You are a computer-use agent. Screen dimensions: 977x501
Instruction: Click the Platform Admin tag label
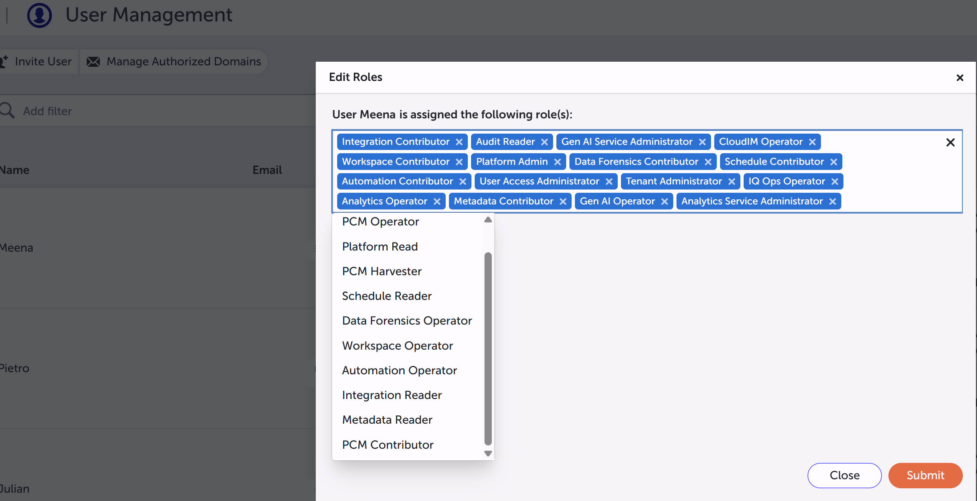[512, 162]
